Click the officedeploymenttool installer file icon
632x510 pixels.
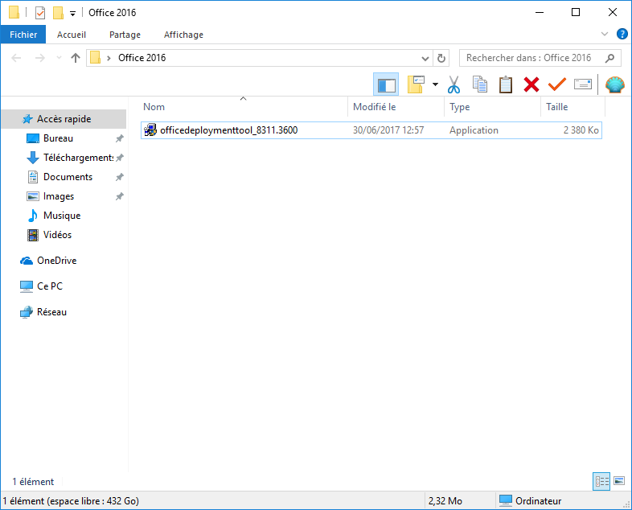click(150, 130)
